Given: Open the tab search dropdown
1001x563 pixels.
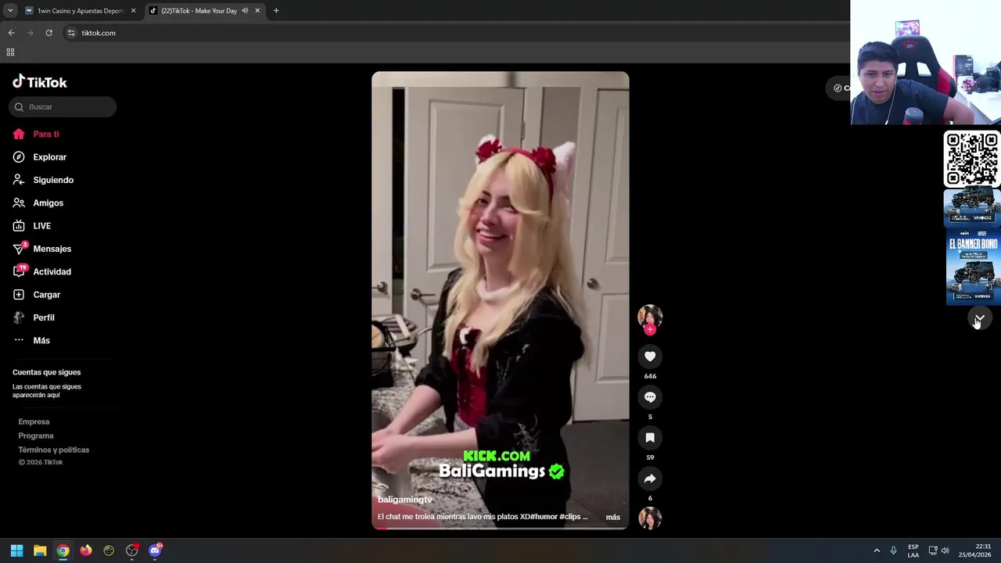Looking at the screenshot, I should 10,11.
